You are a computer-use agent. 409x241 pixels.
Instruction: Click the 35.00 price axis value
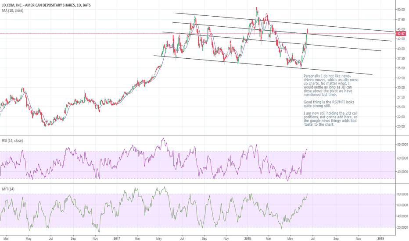coord(401,68)
